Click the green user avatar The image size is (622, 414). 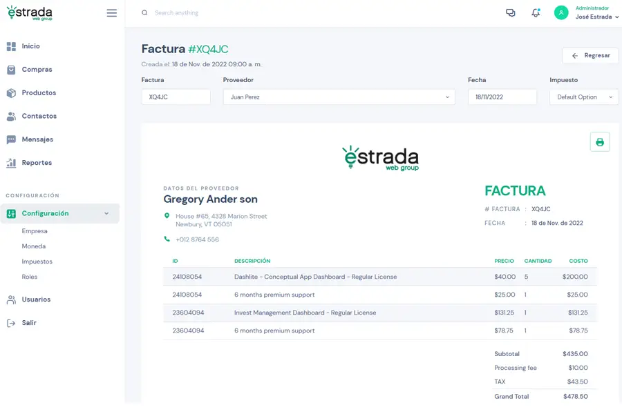[x=561, y=12]
